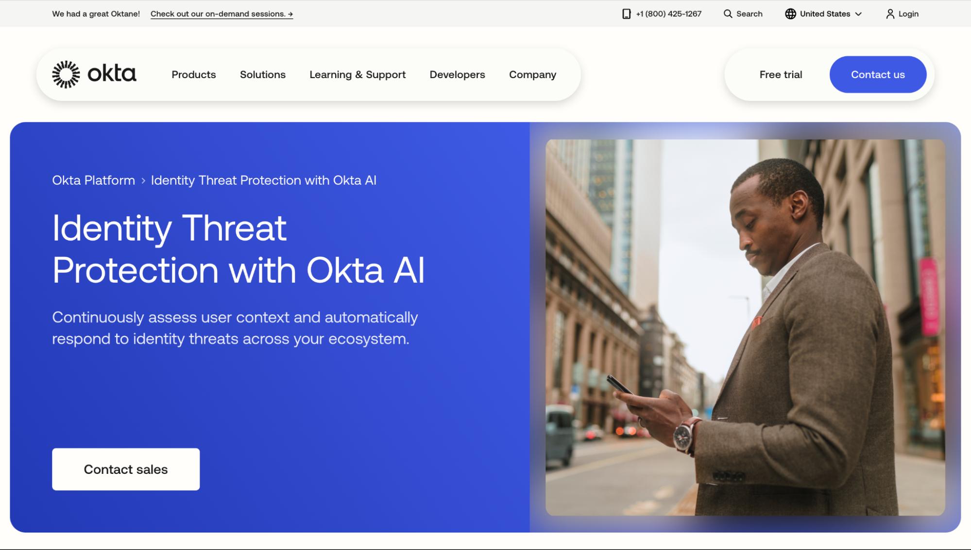This screenshot has width=971, height=550.
Task: Click the okta wordmark text
Action: point(112,74)
